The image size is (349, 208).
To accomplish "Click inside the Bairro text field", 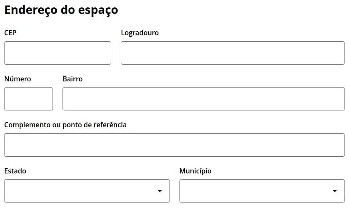I will tap(204, 99).
